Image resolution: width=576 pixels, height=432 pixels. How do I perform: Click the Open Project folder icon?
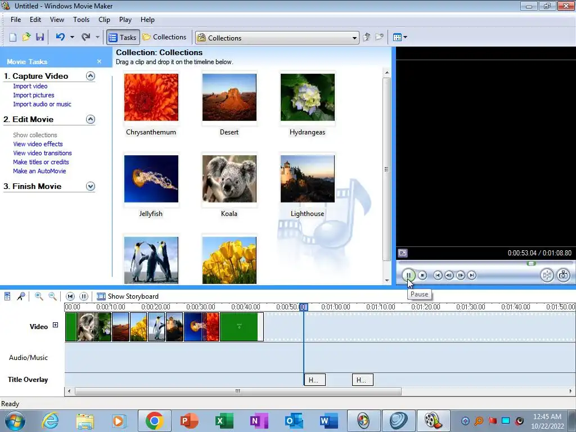point(26,37)
